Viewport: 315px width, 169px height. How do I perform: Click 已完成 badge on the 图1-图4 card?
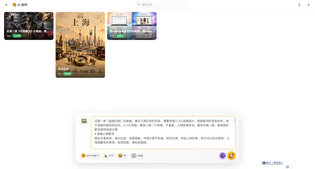tap(120, 36)
